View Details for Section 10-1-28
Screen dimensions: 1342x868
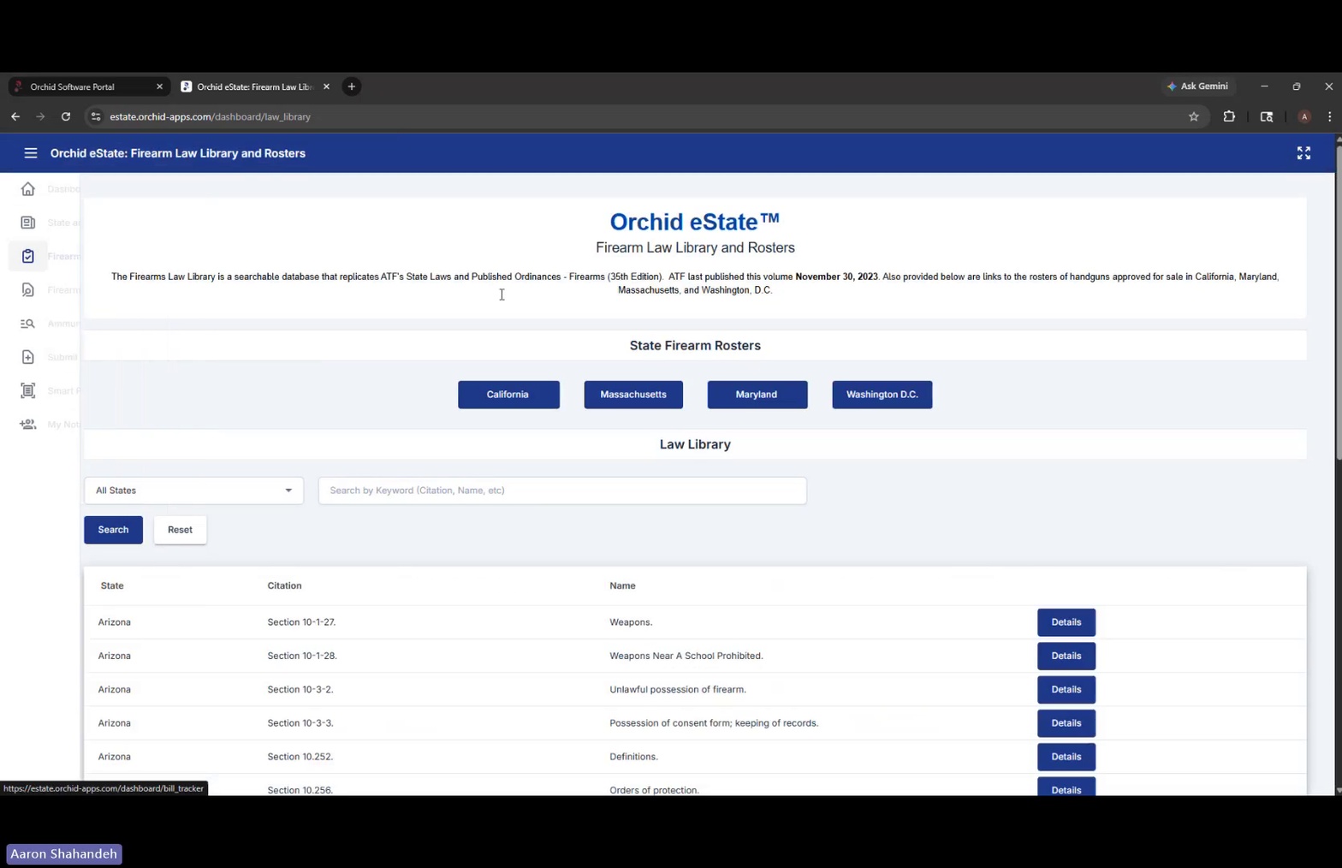[x=1066, y=656]
